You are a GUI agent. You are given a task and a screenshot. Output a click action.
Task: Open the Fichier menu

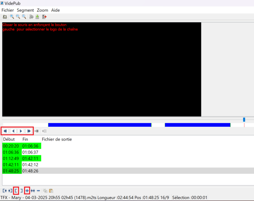[x=8, y=10]
